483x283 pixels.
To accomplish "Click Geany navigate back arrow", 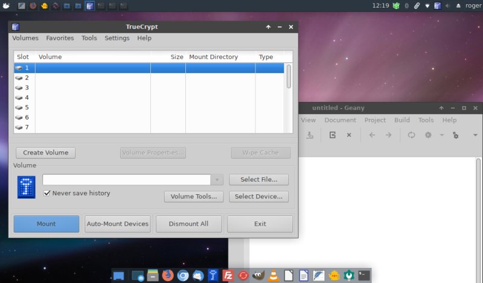I will (372, 135).
